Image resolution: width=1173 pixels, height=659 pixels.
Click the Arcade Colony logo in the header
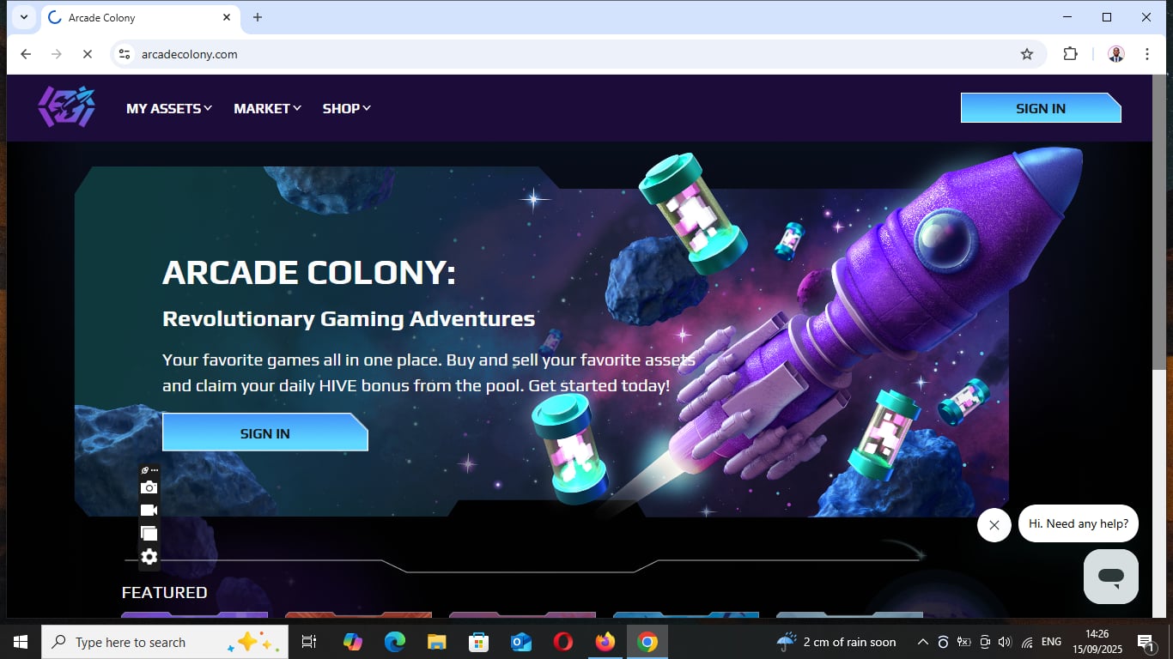(x=66, y=107)
